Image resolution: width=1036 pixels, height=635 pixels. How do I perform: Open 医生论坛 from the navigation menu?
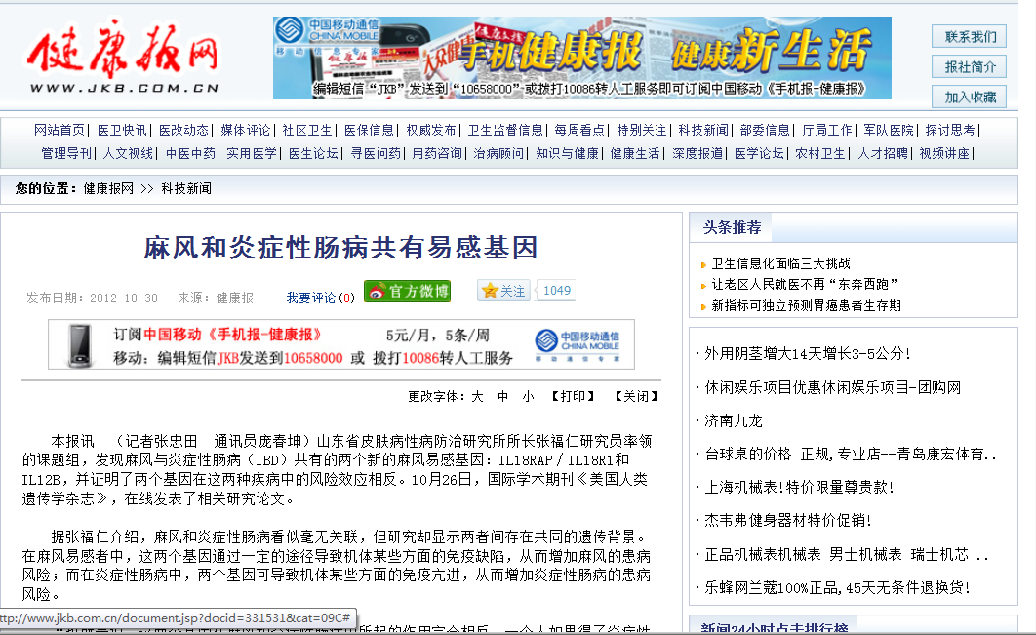tap(313, 153)
